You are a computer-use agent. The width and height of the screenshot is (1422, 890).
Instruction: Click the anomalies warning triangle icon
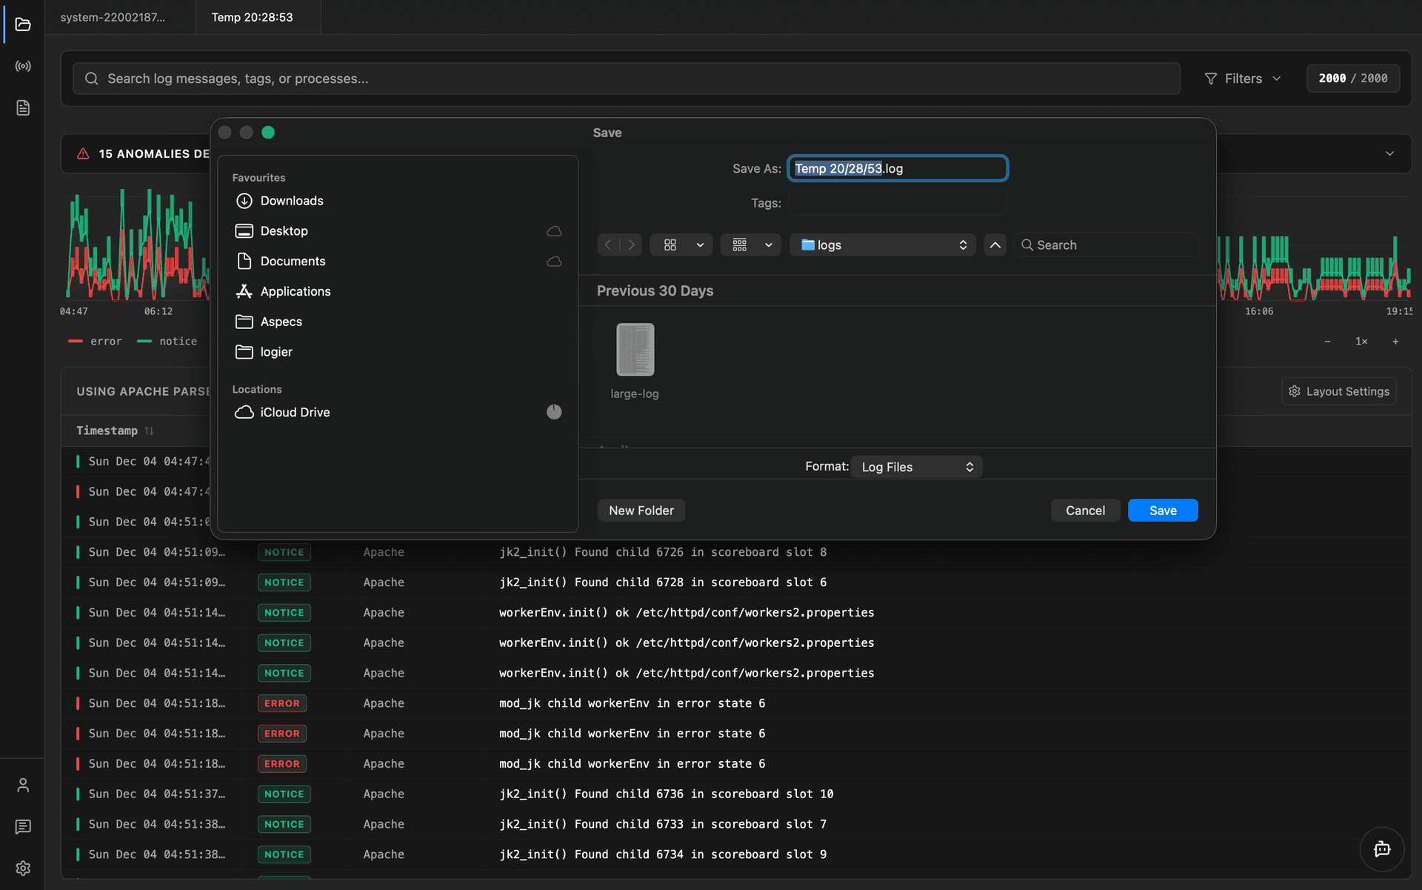pos(83,153)
